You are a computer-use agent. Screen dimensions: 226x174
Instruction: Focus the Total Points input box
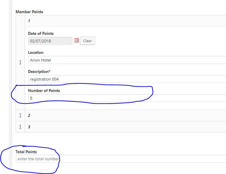121,159
